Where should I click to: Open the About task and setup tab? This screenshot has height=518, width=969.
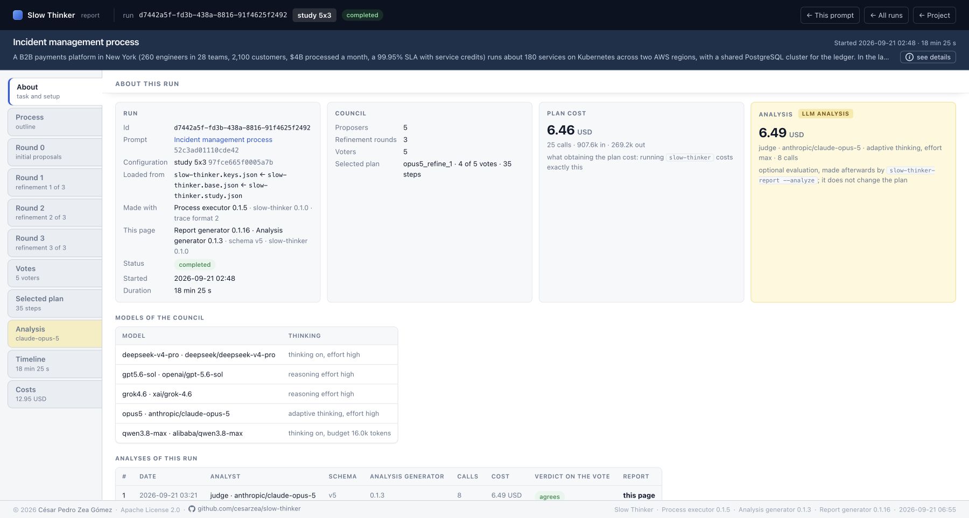coord(55,91)
